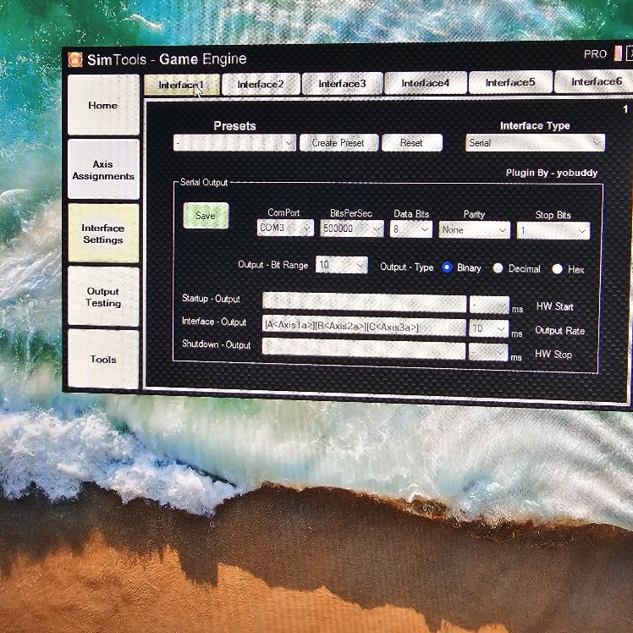Click the Create Preset button
Screen dimensions: 633x633
339,143
